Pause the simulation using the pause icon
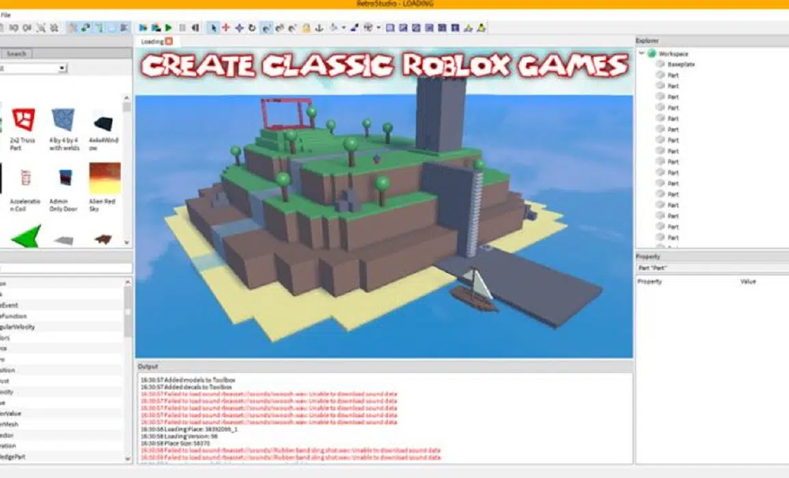This screenshot has height=478, width=789. [182, 28]
